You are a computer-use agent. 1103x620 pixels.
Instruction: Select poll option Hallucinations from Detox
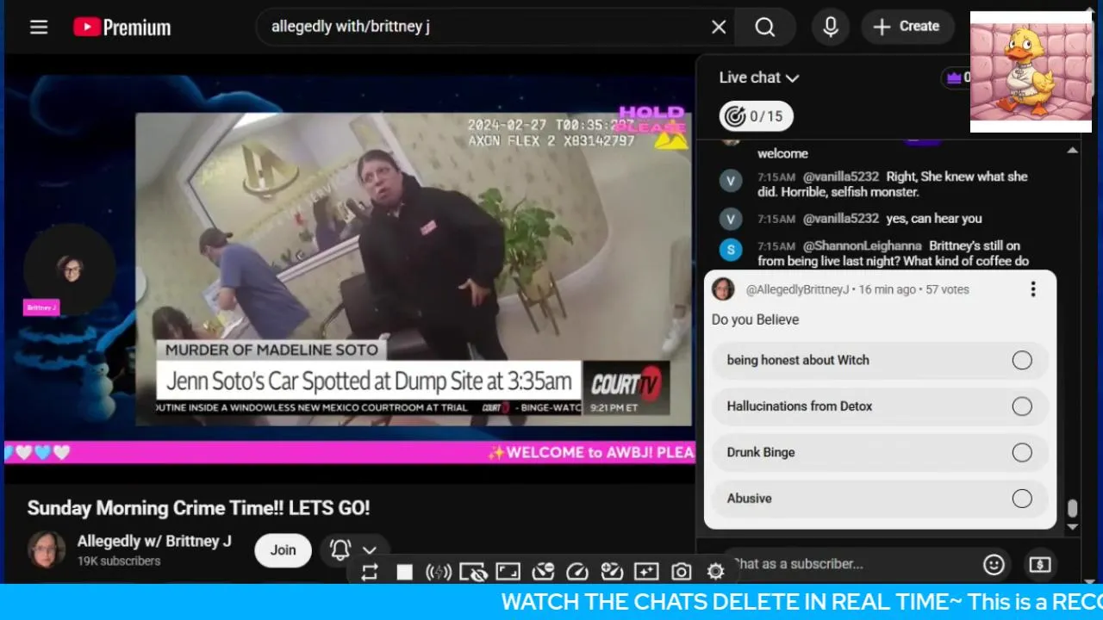coord(880,406)
